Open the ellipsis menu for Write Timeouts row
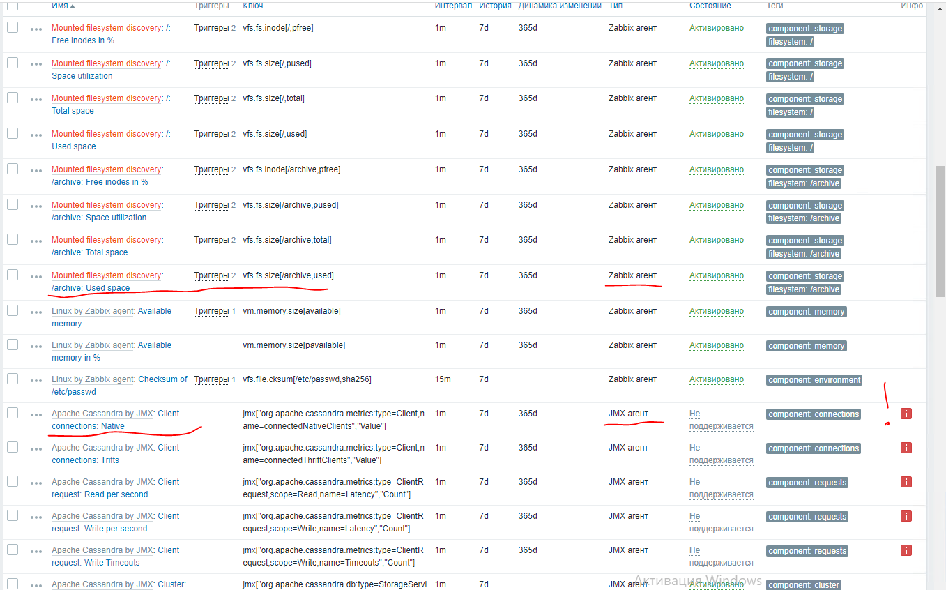This screenshot has height=590, width=946. (x=36, y=551)
